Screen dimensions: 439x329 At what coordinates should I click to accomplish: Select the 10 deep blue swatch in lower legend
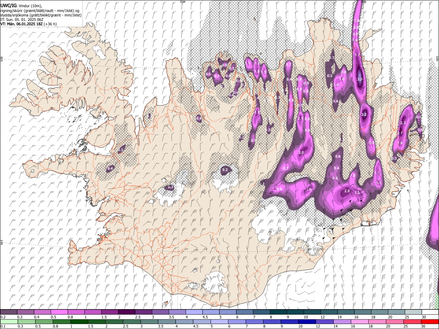tap(307, 321)
